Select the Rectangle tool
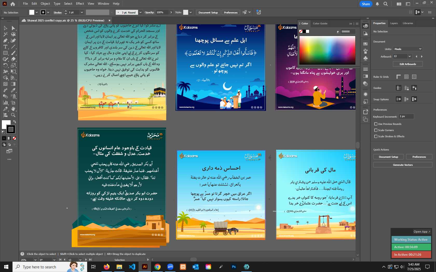The image size is (436, 272). point(5,53)
